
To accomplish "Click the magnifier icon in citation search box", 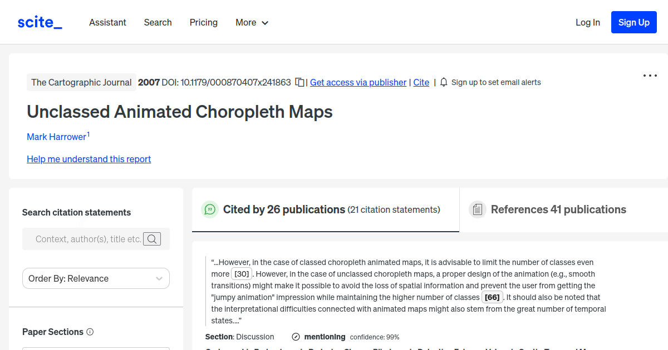I will click(x=152, y=239).
